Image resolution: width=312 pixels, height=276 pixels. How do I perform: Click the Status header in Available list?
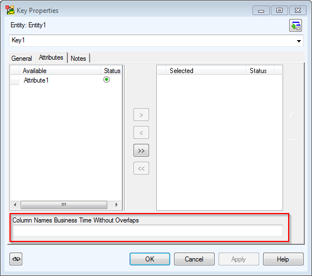pos(112,71)
